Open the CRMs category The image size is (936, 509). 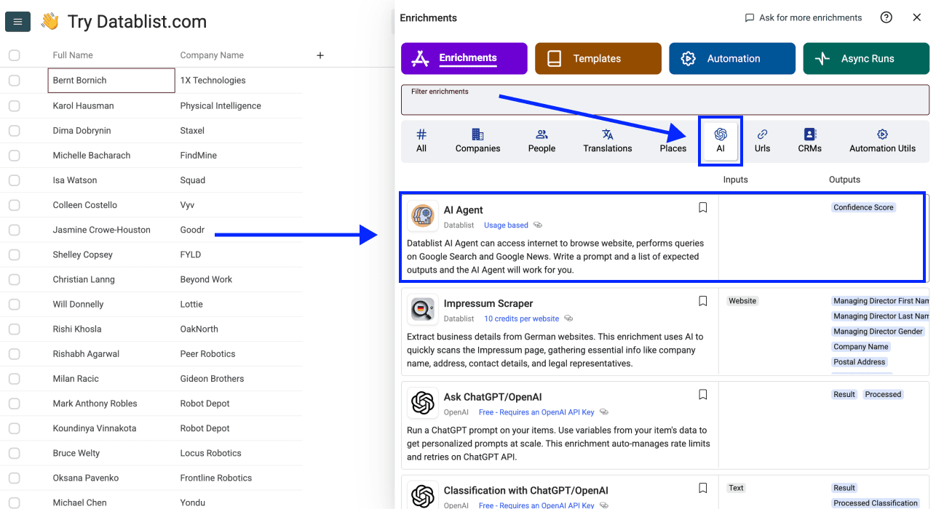[x=809, y=140]
